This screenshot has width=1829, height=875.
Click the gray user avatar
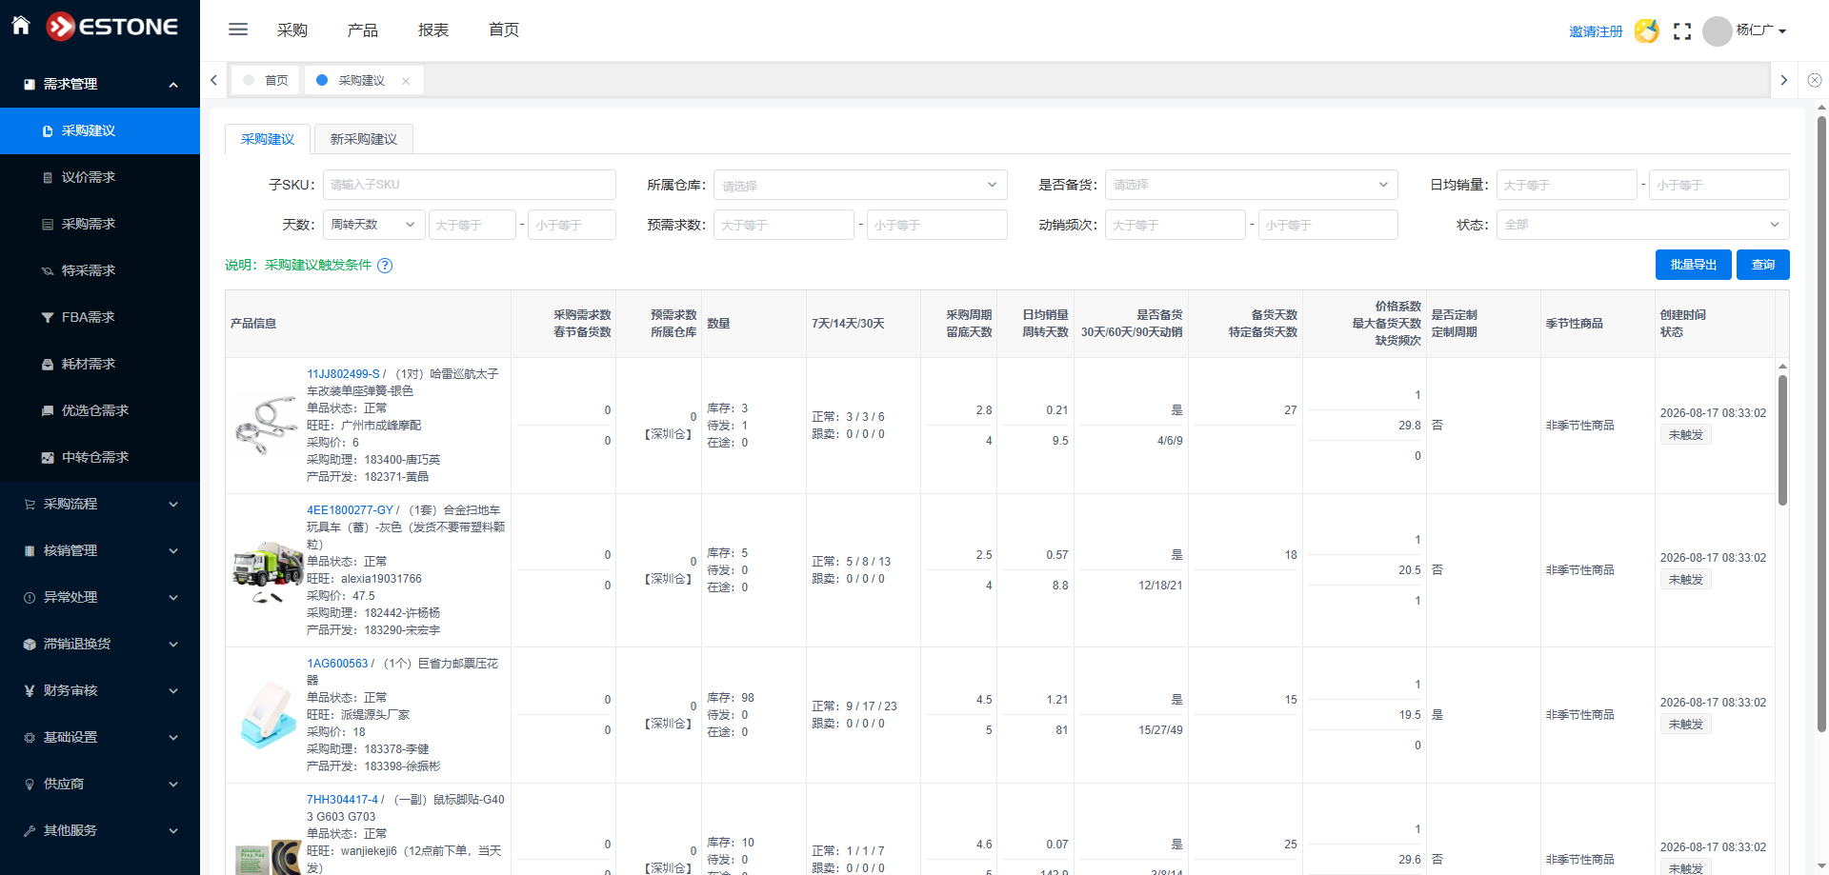(1717, 31)
